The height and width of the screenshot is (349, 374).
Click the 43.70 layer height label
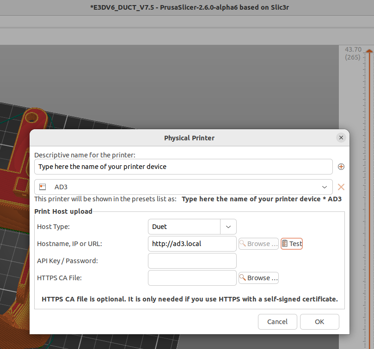pyautogui.click(x=353, y=49)
